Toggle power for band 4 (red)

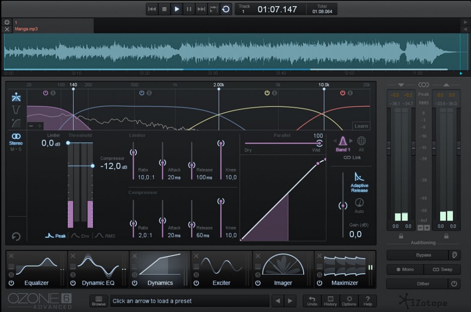tap(343, 93)
